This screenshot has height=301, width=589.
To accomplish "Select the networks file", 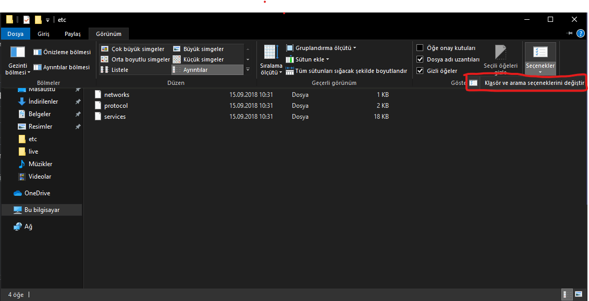I will point(116,95).
